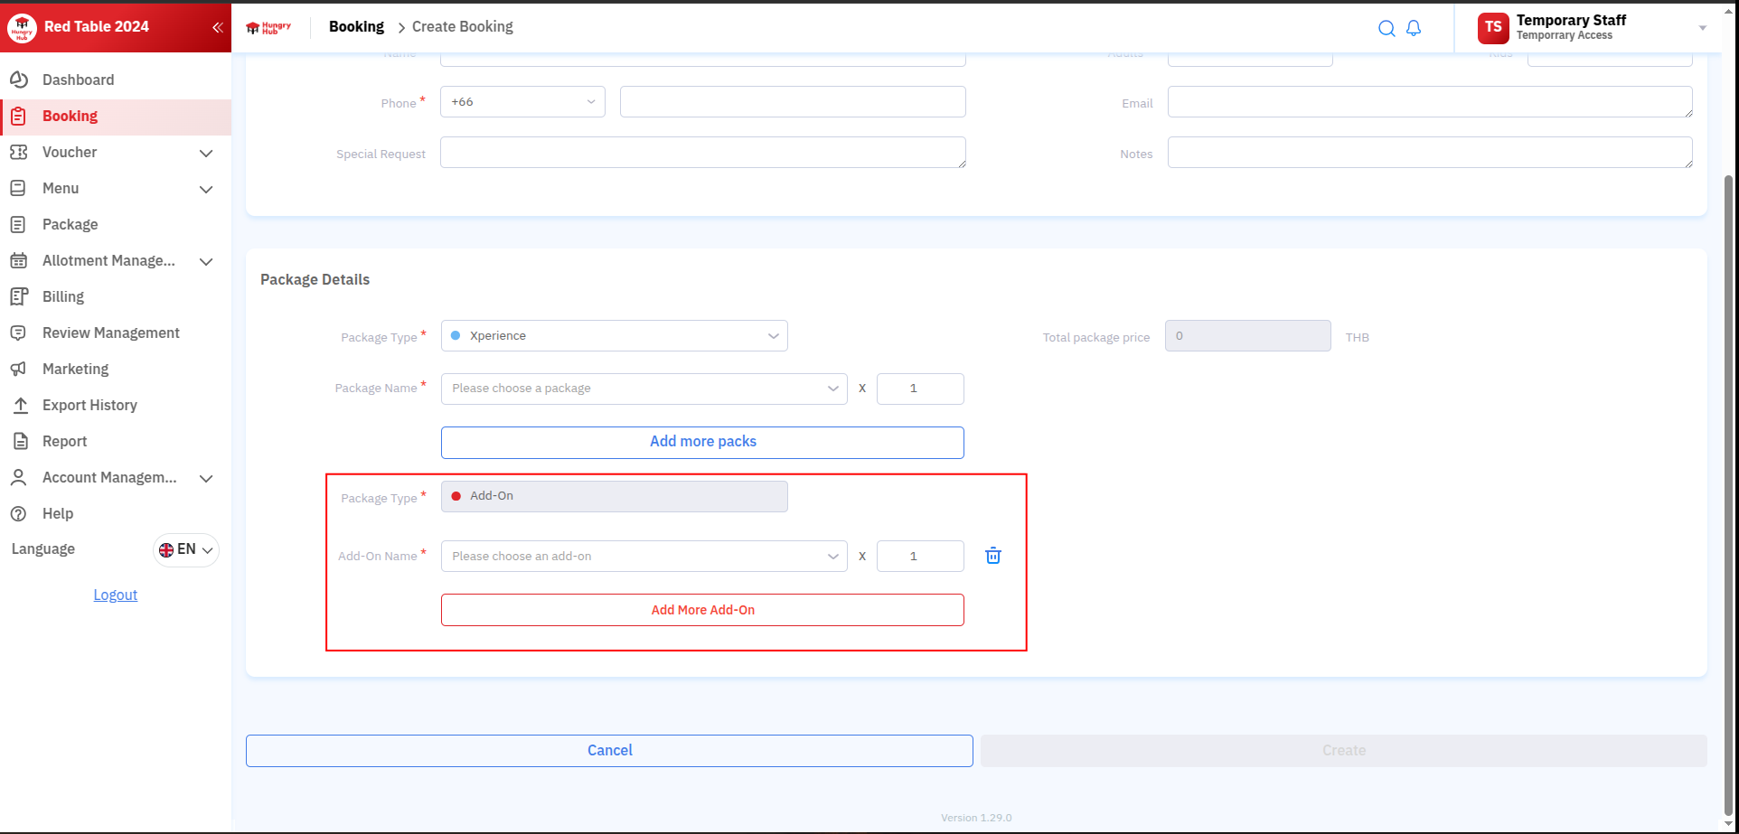1739x834 pixels.
Task: Click the Logout link
Action: (116, 595)
